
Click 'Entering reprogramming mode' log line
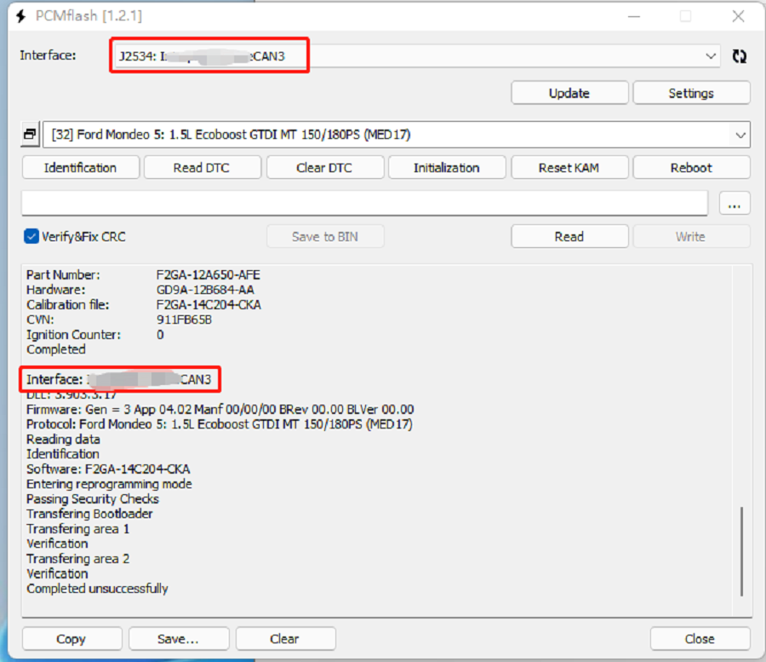tap(109, 484)
